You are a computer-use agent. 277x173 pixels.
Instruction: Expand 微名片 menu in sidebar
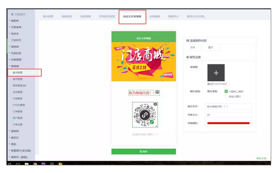coord(15,138)
